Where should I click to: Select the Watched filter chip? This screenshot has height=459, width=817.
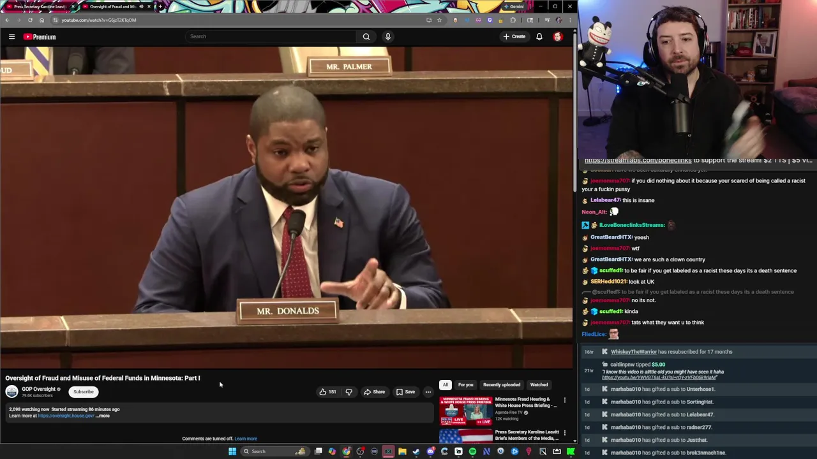(539, 384)
